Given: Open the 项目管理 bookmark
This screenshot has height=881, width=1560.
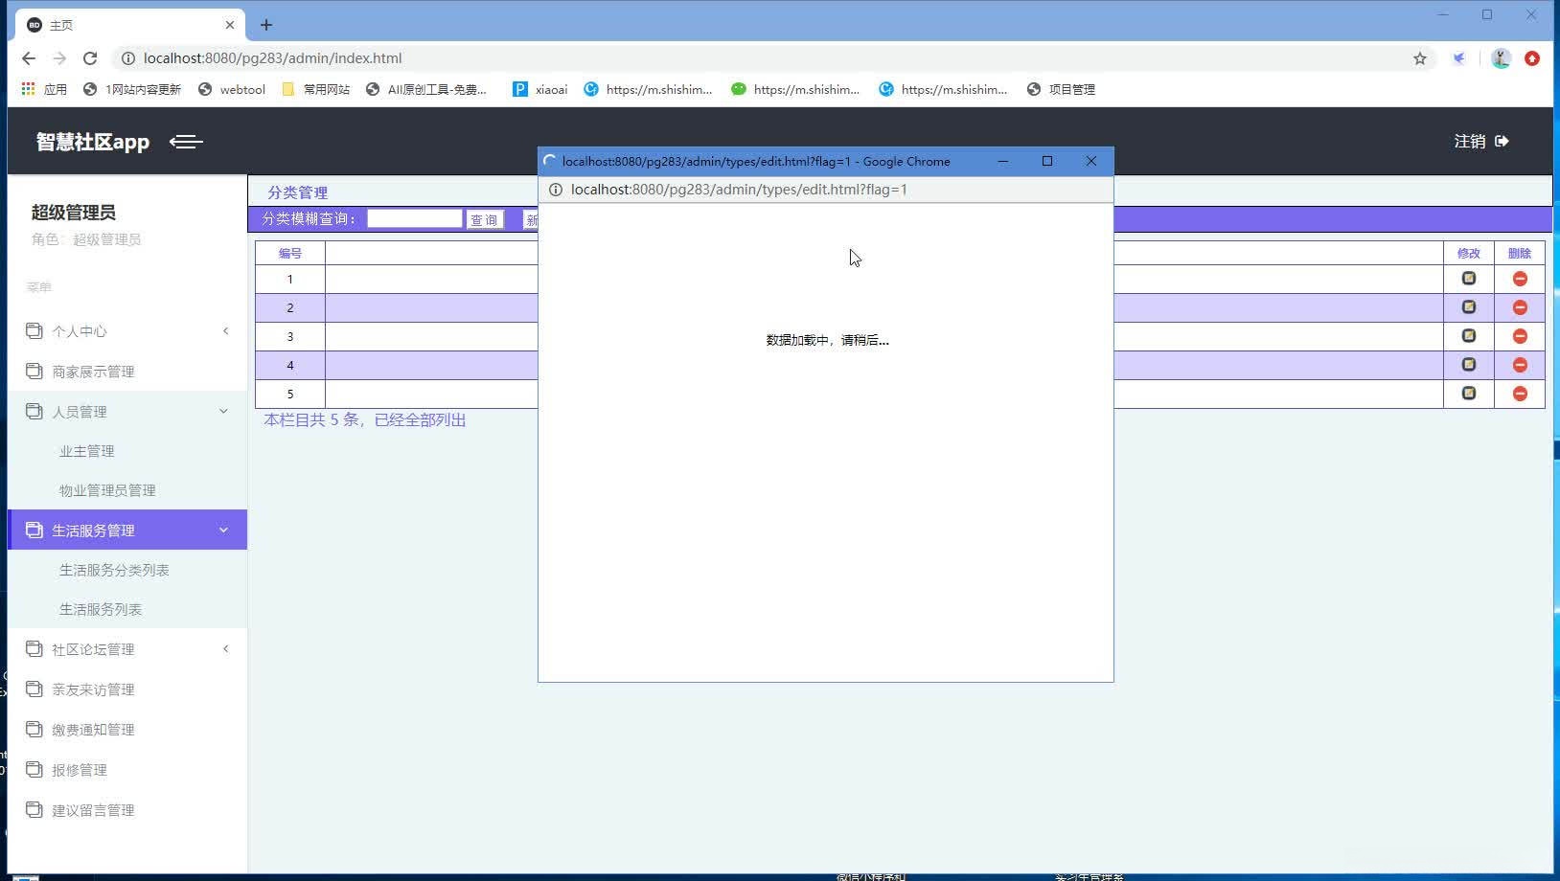Looking at the screenshot, I should pyautogui.click(x=1061, y=89).
